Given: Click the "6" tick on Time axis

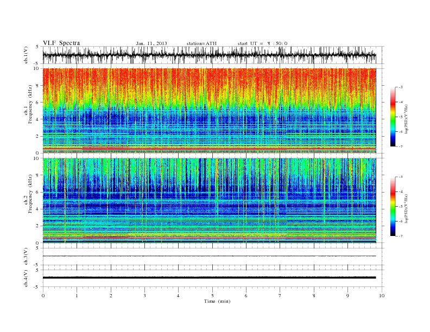Looking at the screenshot, I should pyautogui.click(x=246, y=296).
